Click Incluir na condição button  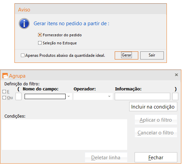click(x=153, y=107)
